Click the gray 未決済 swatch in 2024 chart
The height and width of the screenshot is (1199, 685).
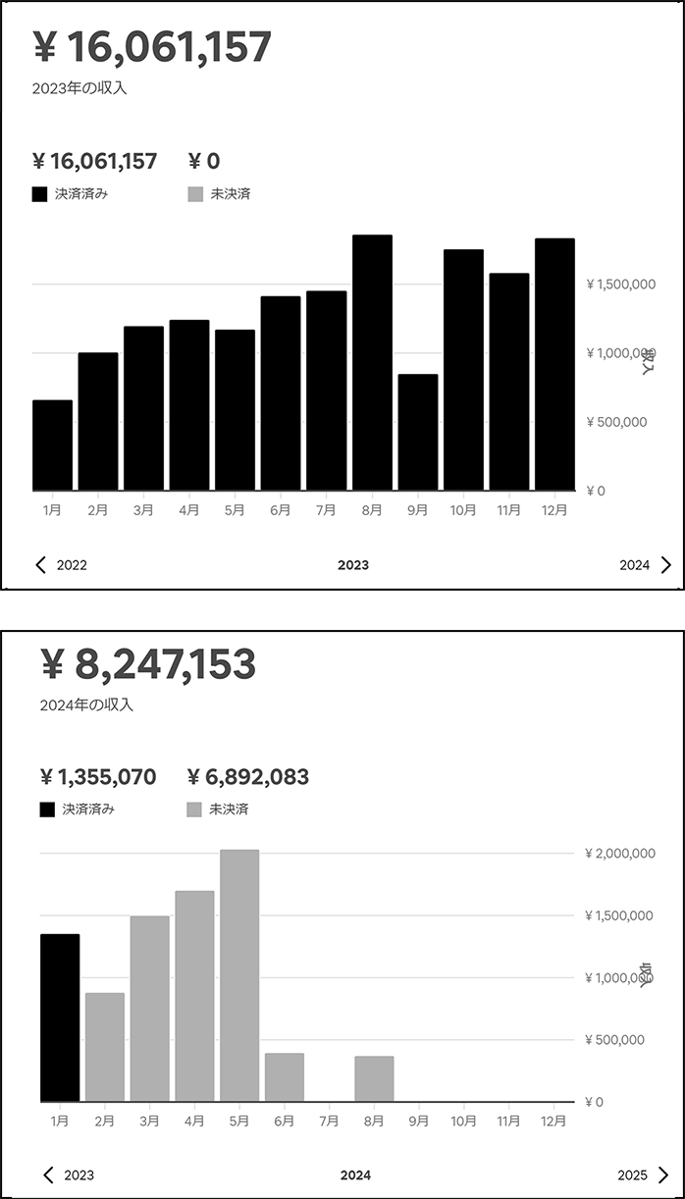click(194, 809)
